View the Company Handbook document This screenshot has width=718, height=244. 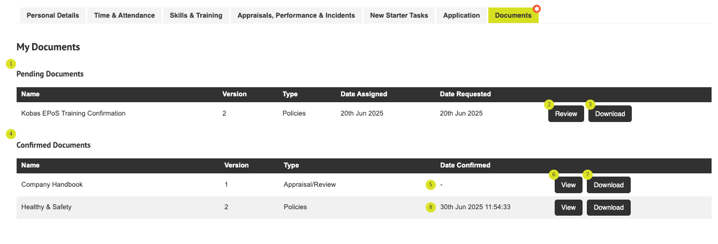(569, 185)
